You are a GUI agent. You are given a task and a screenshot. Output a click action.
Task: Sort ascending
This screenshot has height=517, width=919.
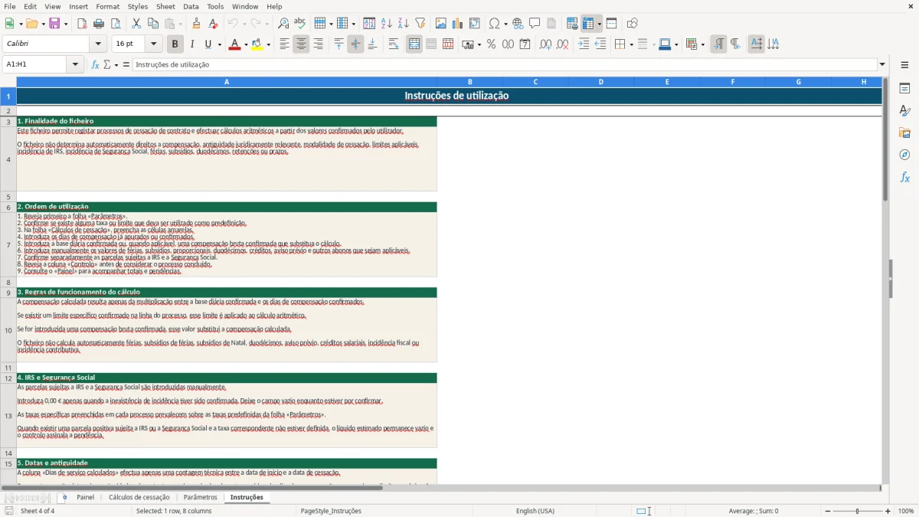pos(387,24)
